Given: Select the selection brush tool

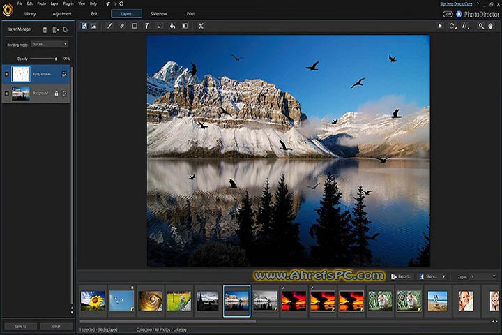Looking at the screenshot, I should (x=159, y=27).
